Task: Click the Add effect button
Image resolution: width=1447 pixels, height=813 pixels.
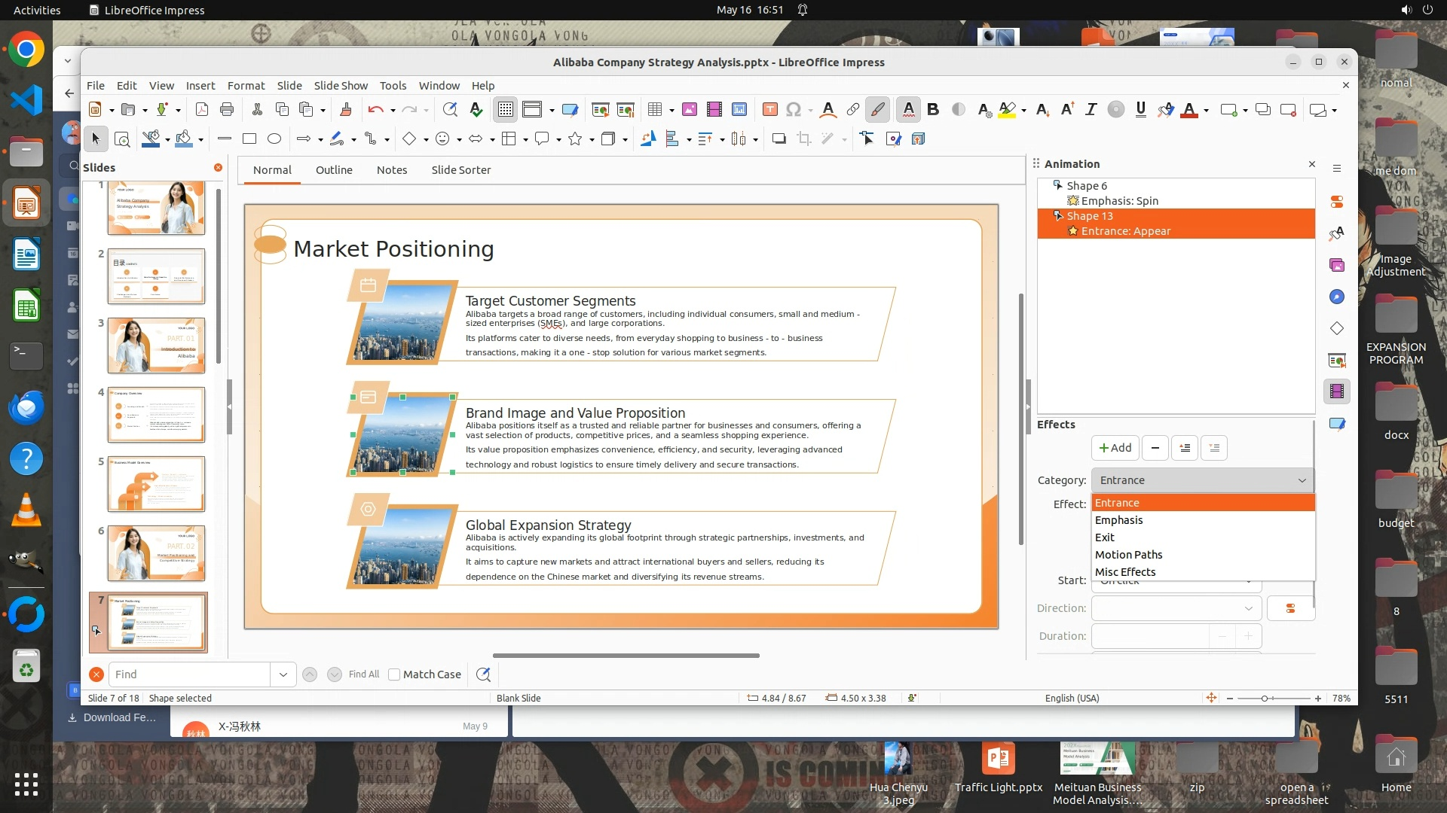Action: (1115, 448)
